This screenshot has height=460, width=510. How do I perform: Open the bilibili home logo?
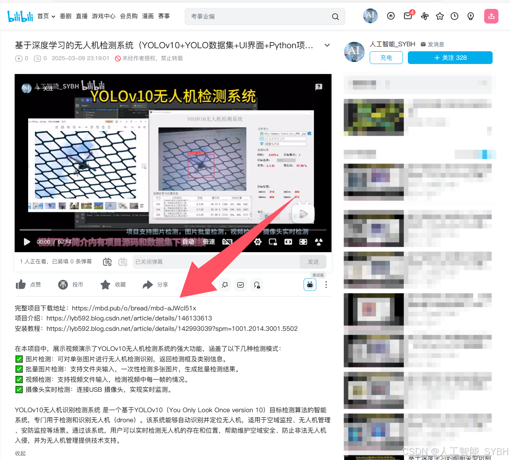pos(20,16)
